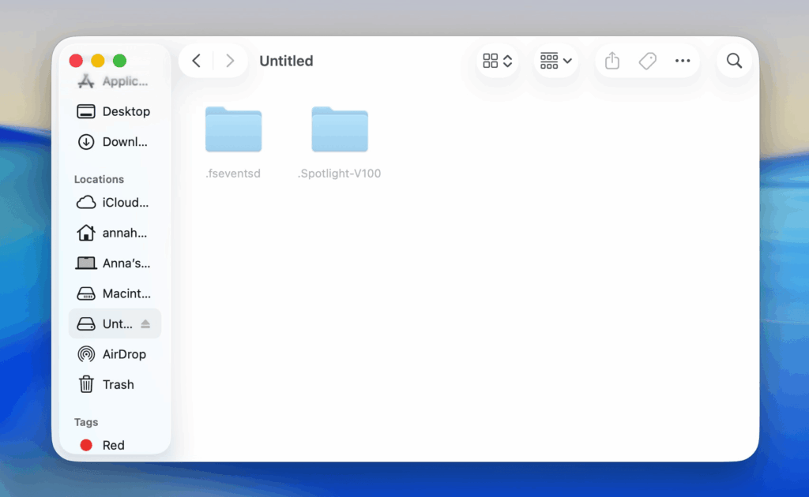
Task: Open the group-by grid dropdown
Action: pos(555,61)
